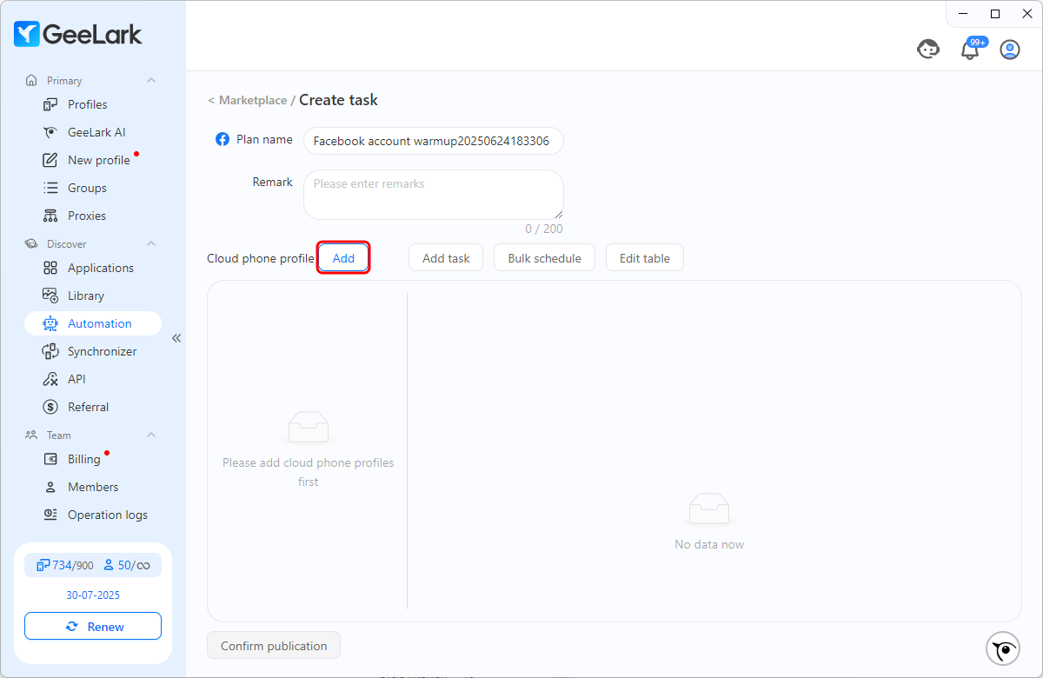The image size is (1043, 678).
Task: Collapse the Primary section chevron
Action: [151, 80]
